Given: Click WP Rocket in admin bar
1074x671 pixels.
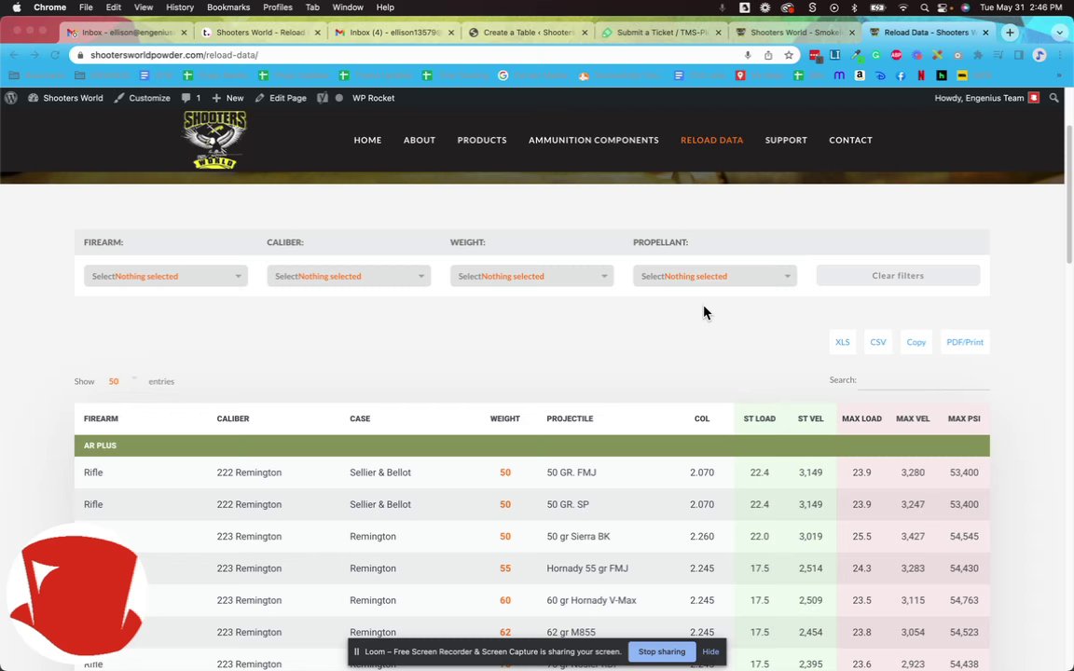Looking at the screenshot, I should point(373,98).
